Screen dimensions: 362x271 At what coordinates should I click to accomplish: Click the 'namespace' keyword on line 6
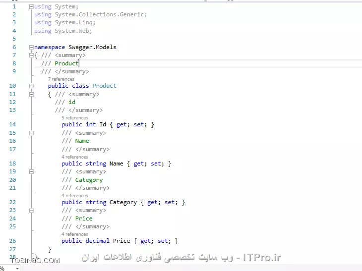[50, 47]
